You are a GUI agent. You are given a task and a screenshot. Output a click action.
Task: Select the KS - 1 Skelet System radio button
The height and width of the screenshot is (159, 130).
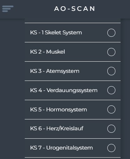coord(111,33)
